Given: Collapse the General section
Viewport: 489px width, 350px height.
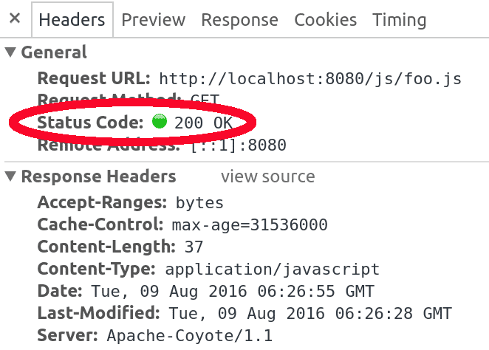Looking at the screenshot, I should coord(10,52).
